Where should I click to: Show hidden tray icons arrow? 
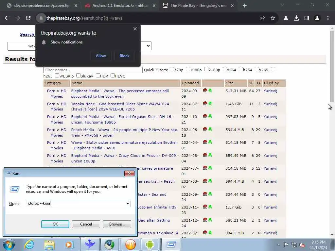(278, 245)
